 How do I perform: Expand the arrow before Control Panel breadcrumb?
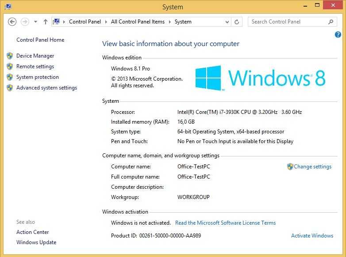click(x=64, y=22)
